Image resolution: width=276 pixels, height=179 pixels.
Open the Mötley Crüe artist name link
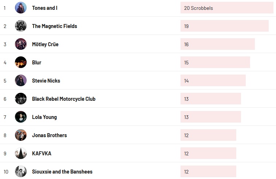[45, 44]
